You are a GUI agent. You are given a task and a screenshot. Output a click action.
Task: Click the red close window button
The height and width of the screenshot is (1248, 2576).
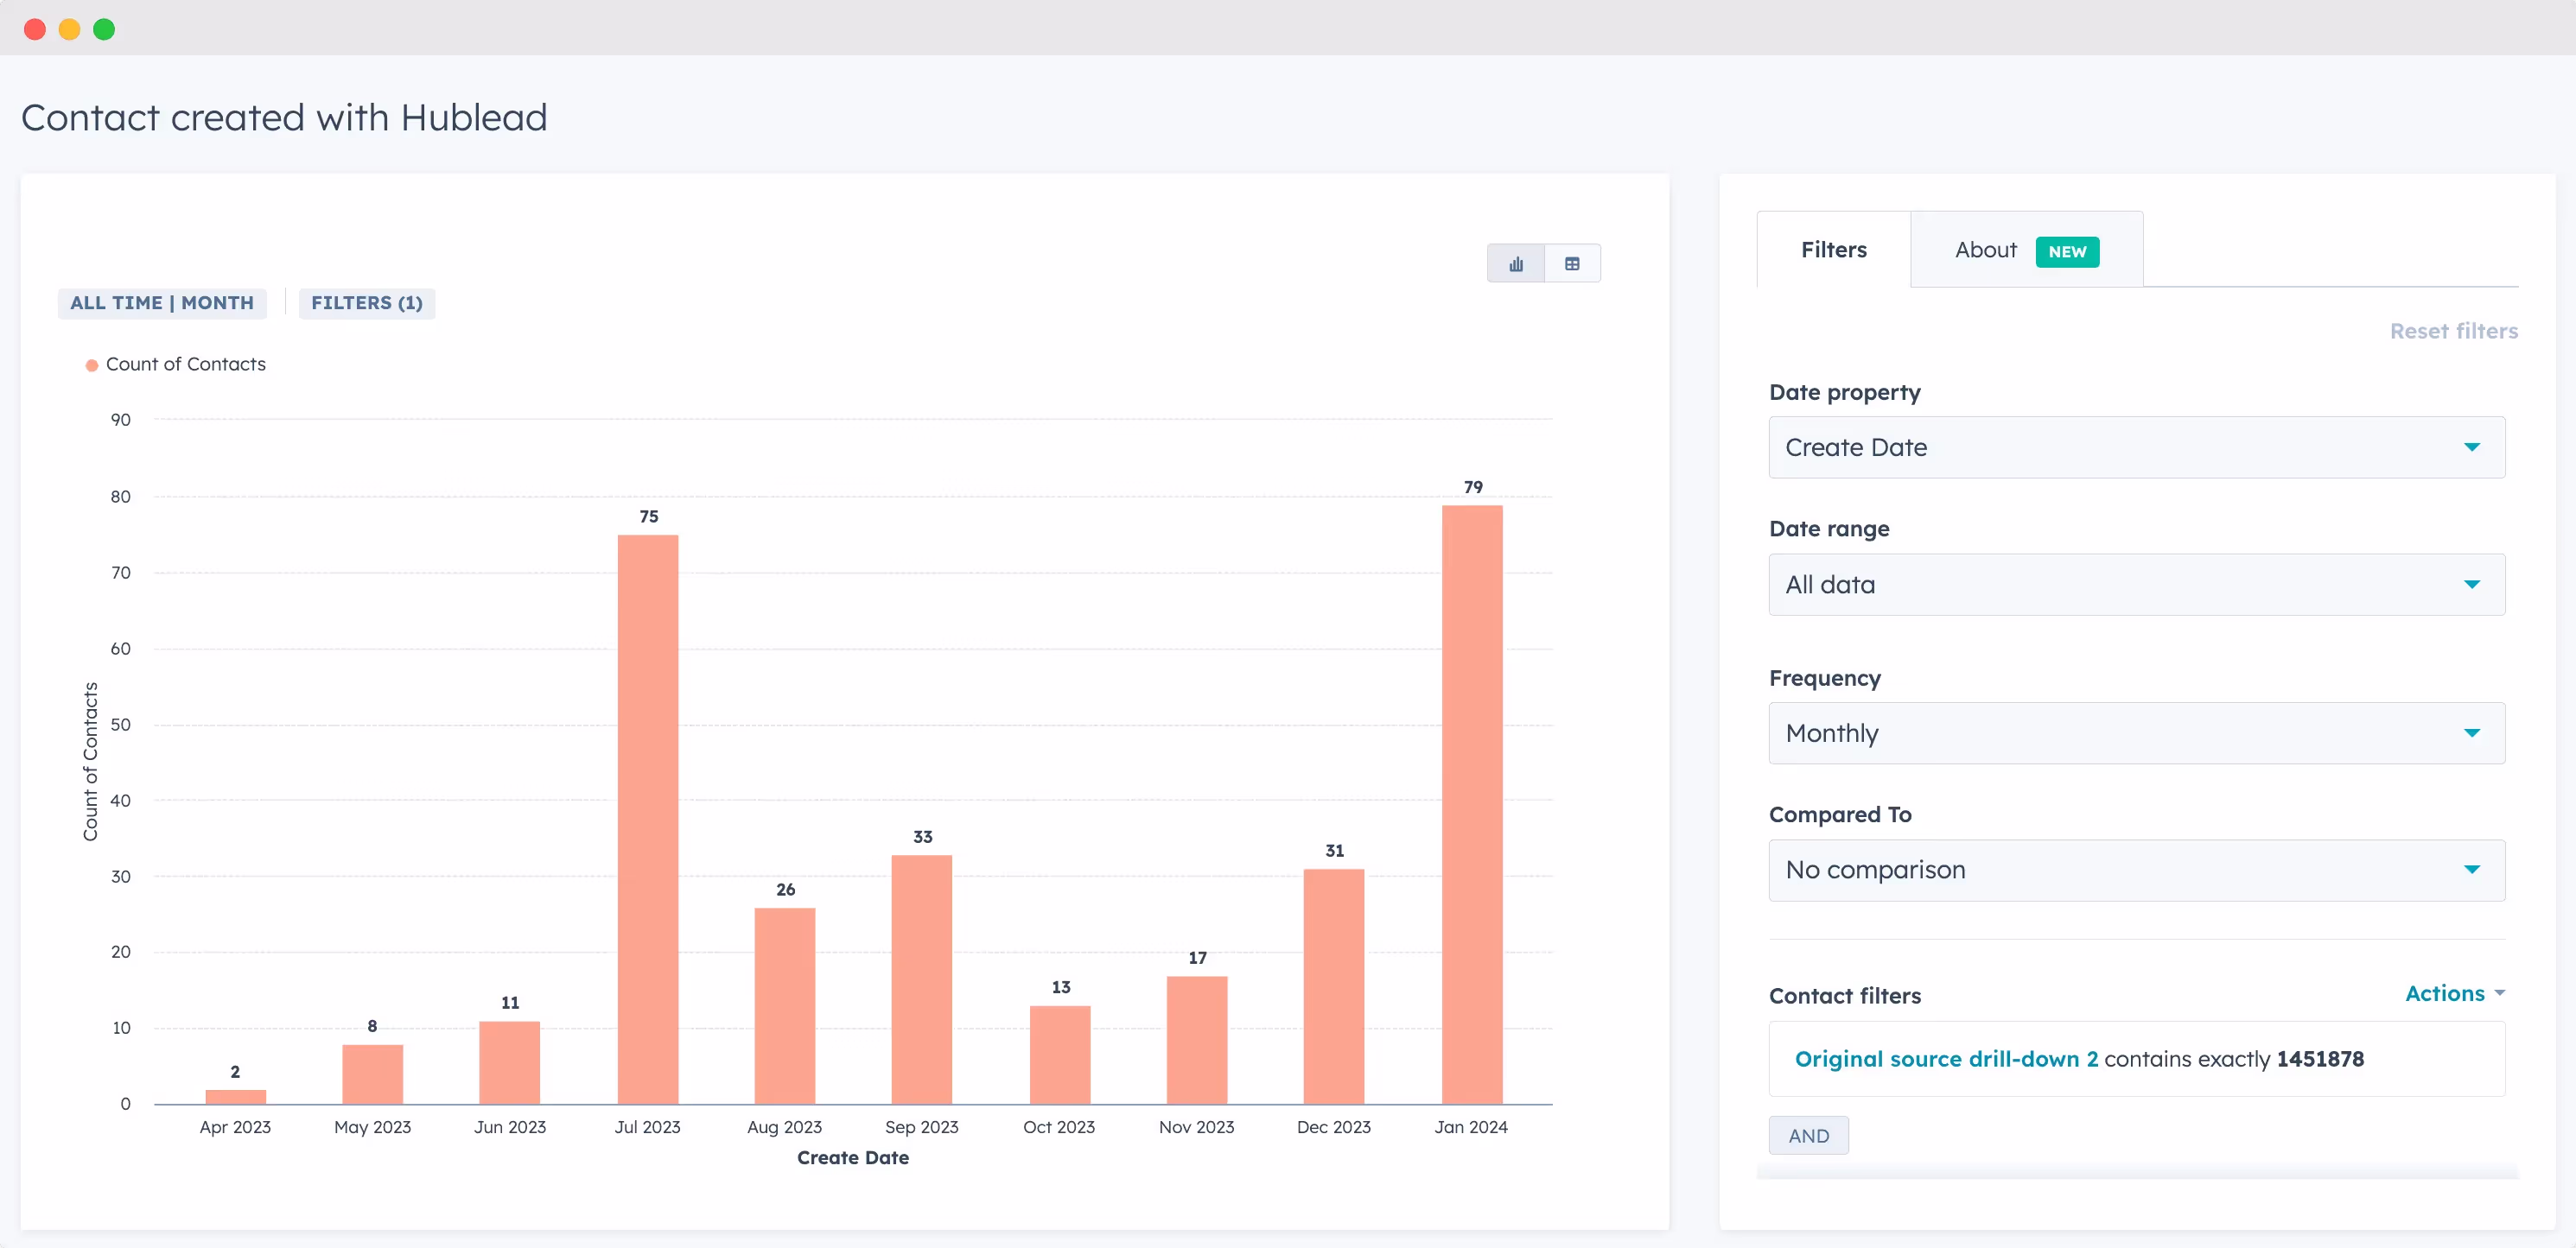[35, 29]
